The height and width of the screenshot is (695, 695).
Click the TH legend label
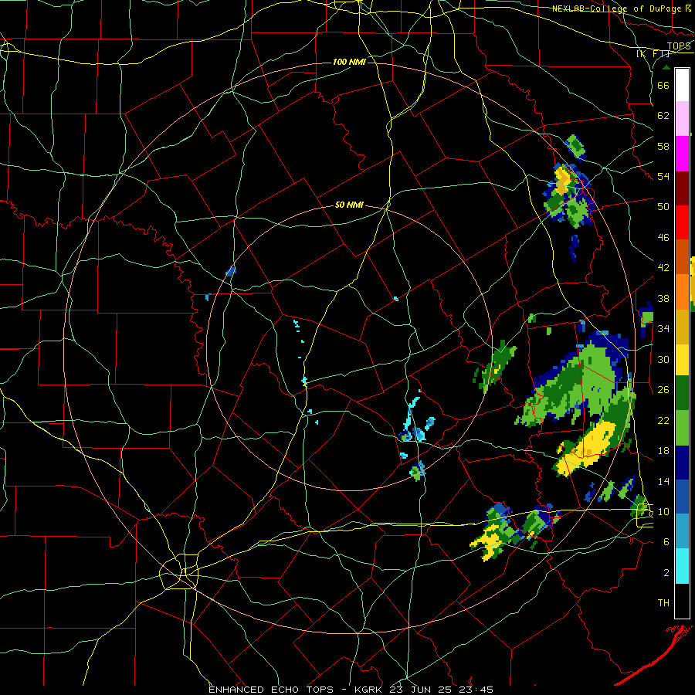[x=663, y=603]
